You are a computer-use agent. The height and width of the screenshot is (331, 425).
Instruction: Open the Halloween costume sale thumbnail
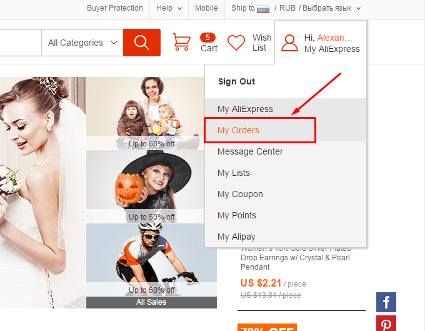tap(145, 186)
